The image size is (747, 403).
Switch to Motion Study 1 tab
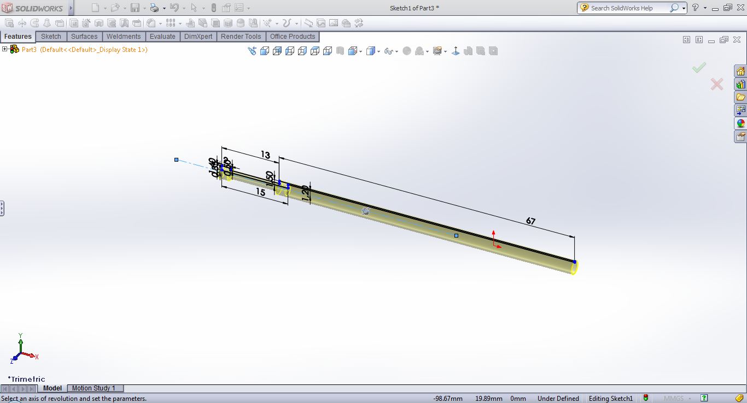[94, 388]
